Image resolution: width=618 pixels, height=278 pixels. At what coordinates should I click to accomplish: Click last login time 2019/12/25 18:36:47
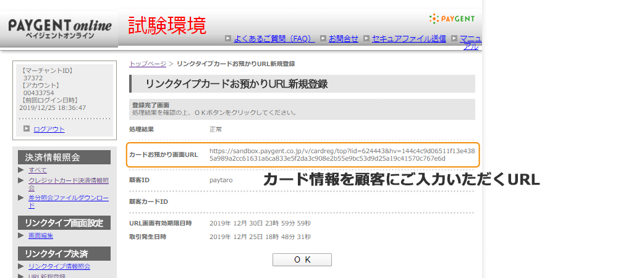pos(53,107)
